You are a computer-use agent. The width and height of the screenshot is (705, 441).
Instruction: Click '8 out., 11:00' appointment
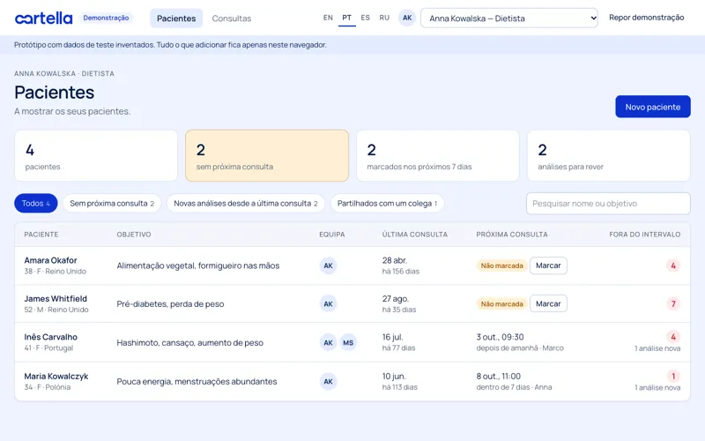[x=499, y=377]
